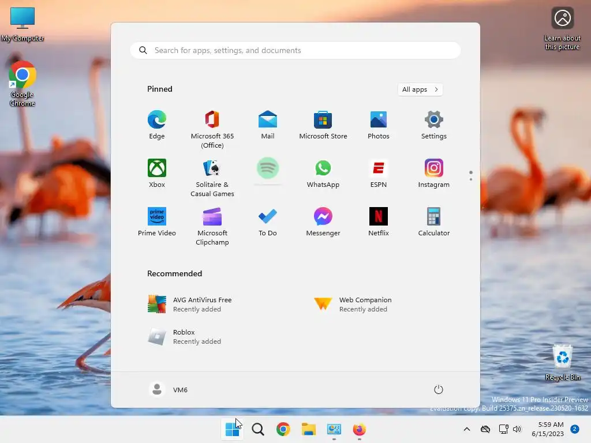Open the Edge pinned app

pyautogui.click(x=157, y=125)
